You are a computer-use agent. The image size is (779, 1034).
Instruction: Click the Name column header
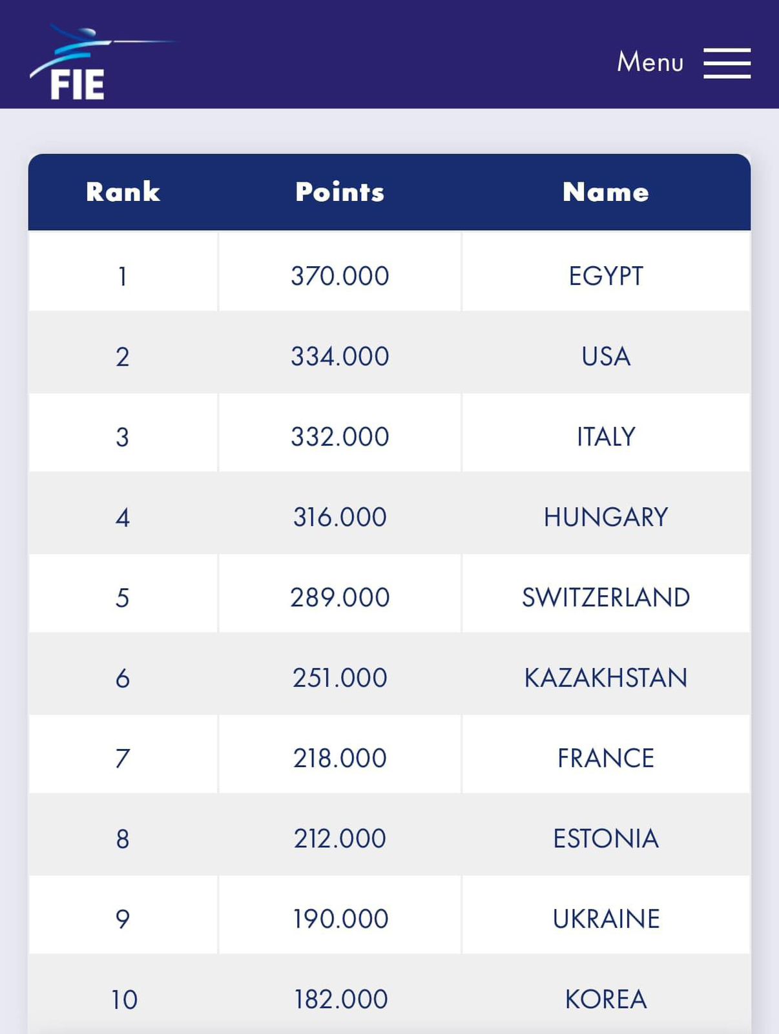tap(605, 192)
